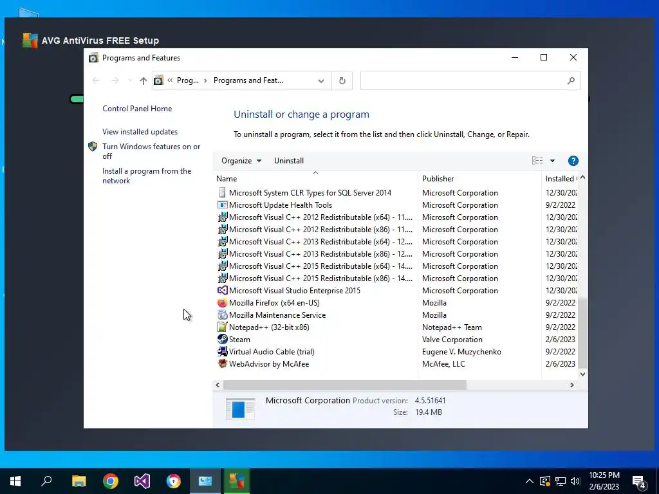
Task: Click the horizontal scrollbar right arrow
Action: [x=571, y=385]
